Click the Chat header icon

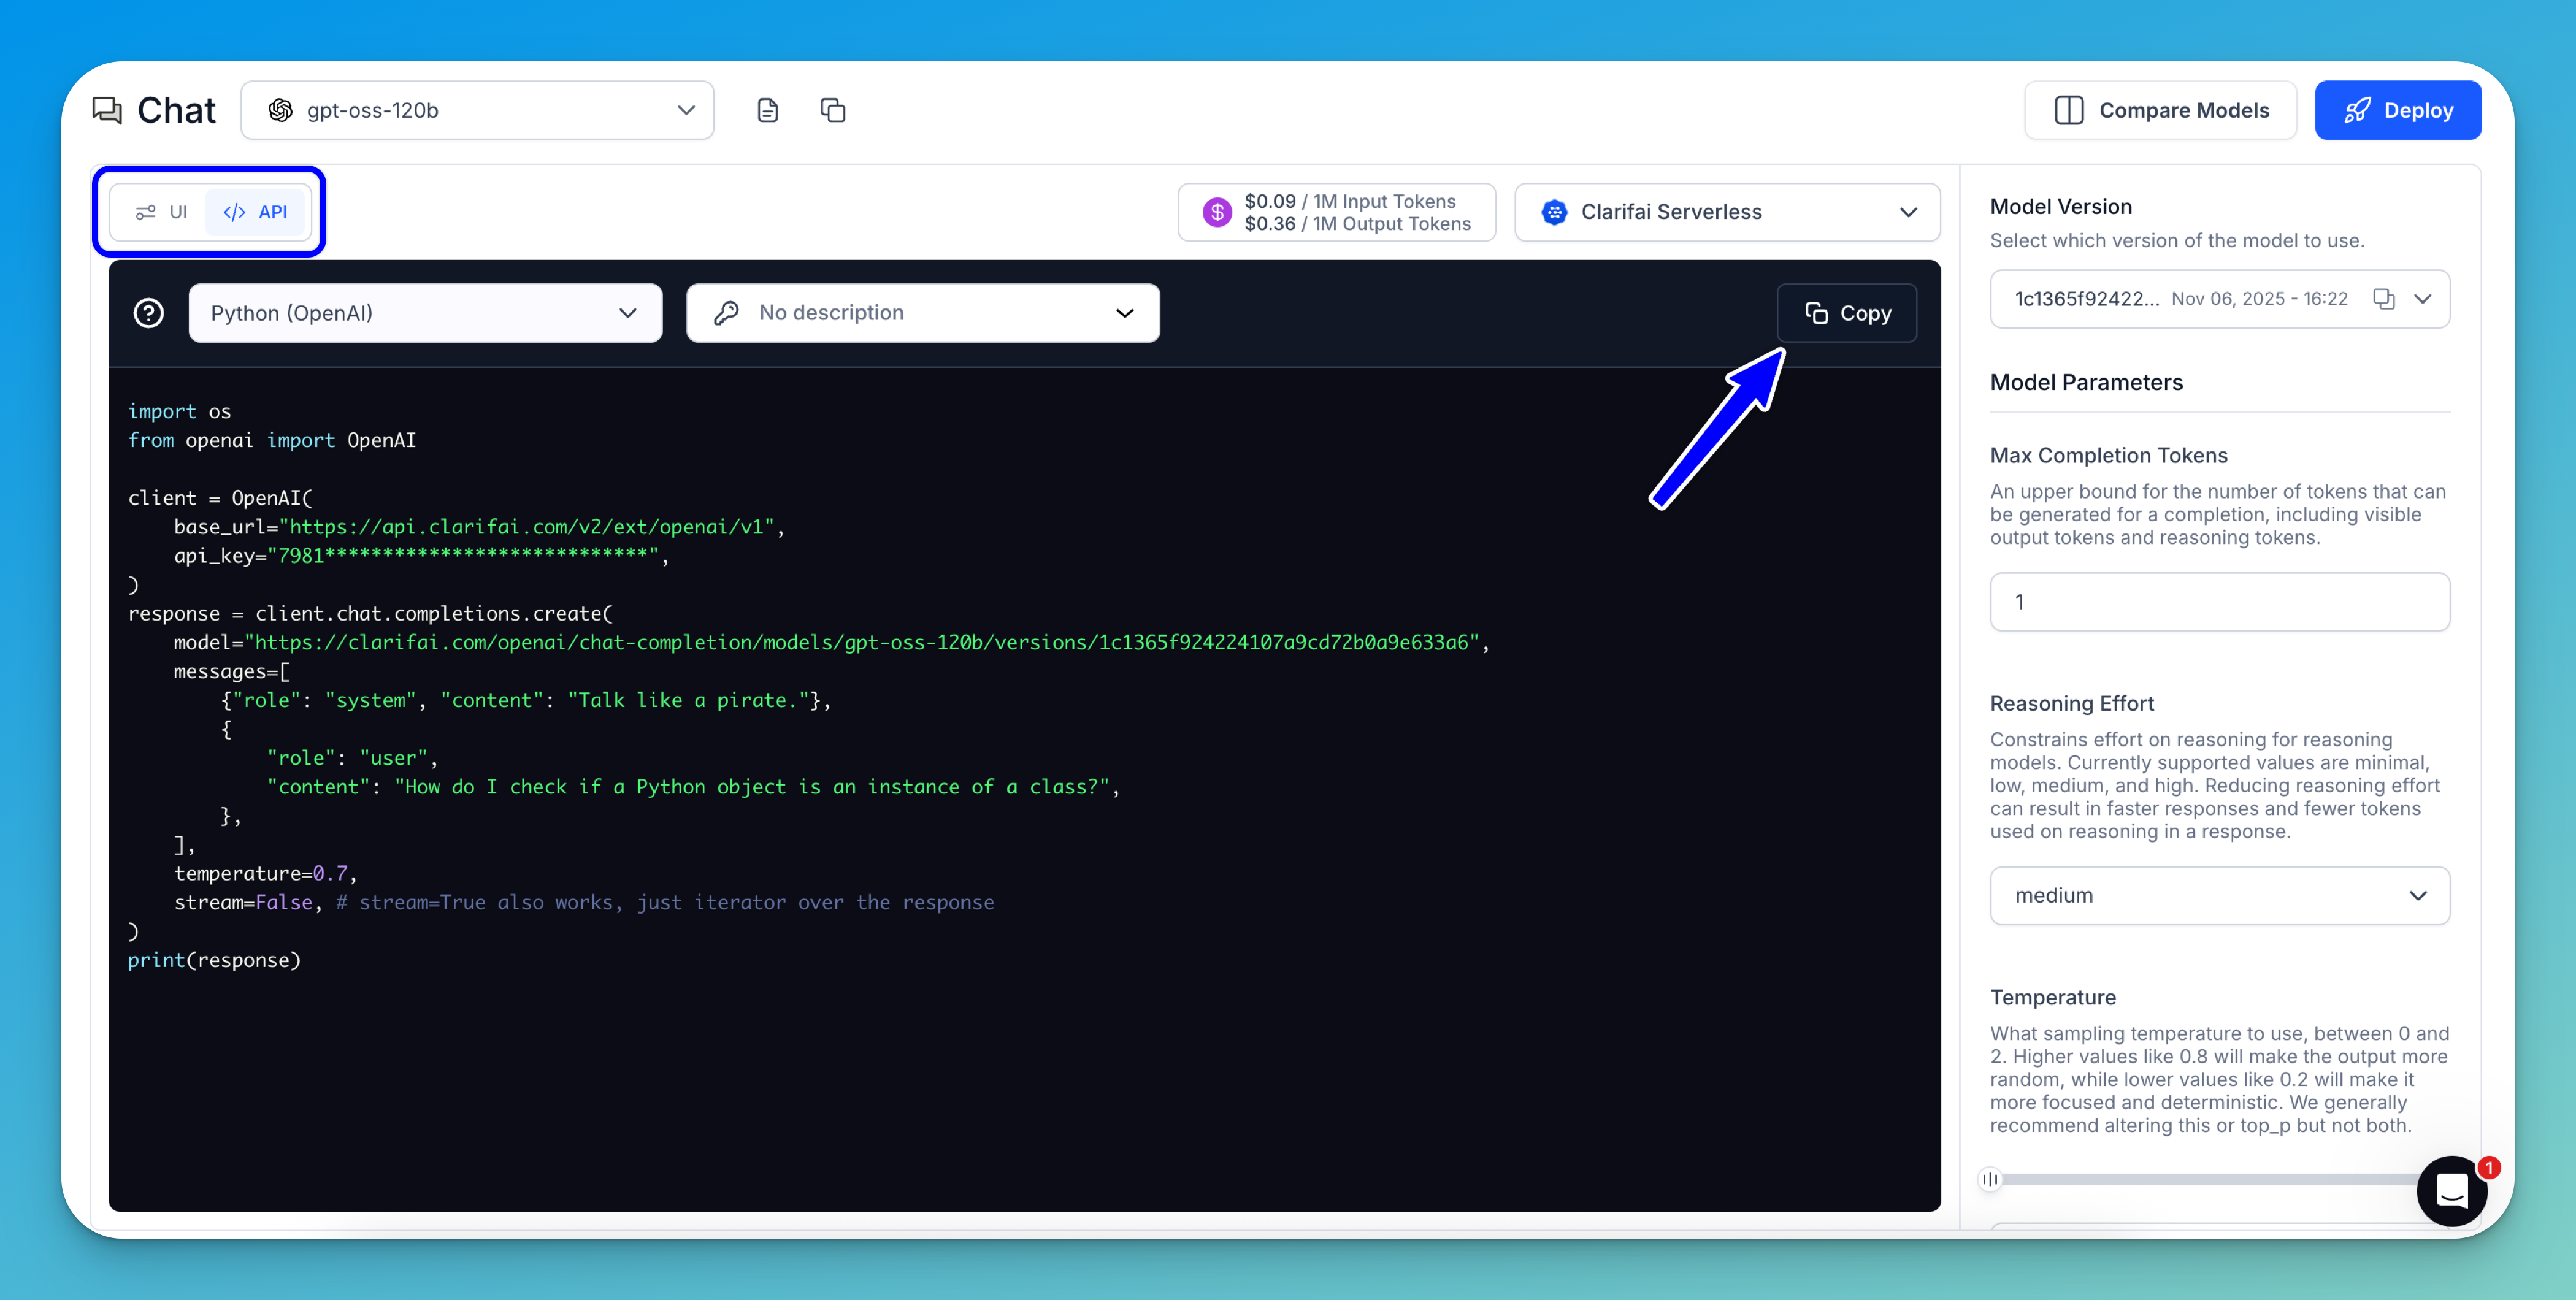tap(107, 110)
